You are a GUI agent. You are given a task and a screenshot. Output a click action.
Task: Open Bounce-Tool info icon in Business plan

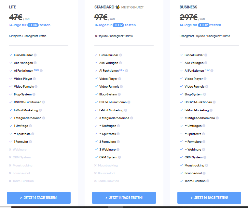tap(204, 173)
